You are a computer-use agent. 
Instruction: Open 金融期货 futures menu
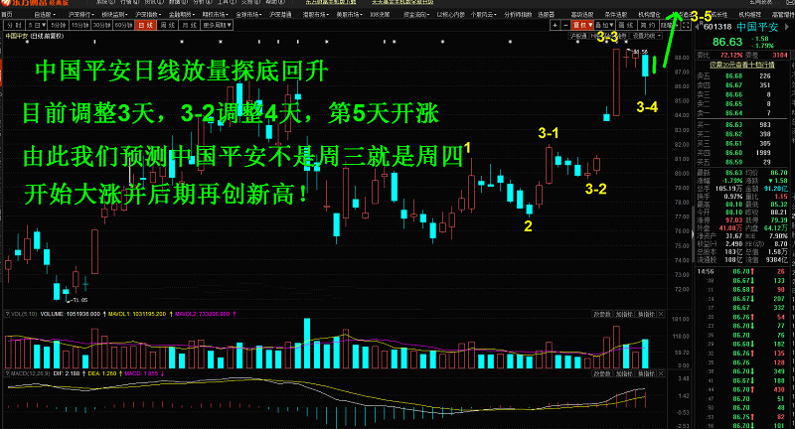pyautogui.click(x=182, y=14)
